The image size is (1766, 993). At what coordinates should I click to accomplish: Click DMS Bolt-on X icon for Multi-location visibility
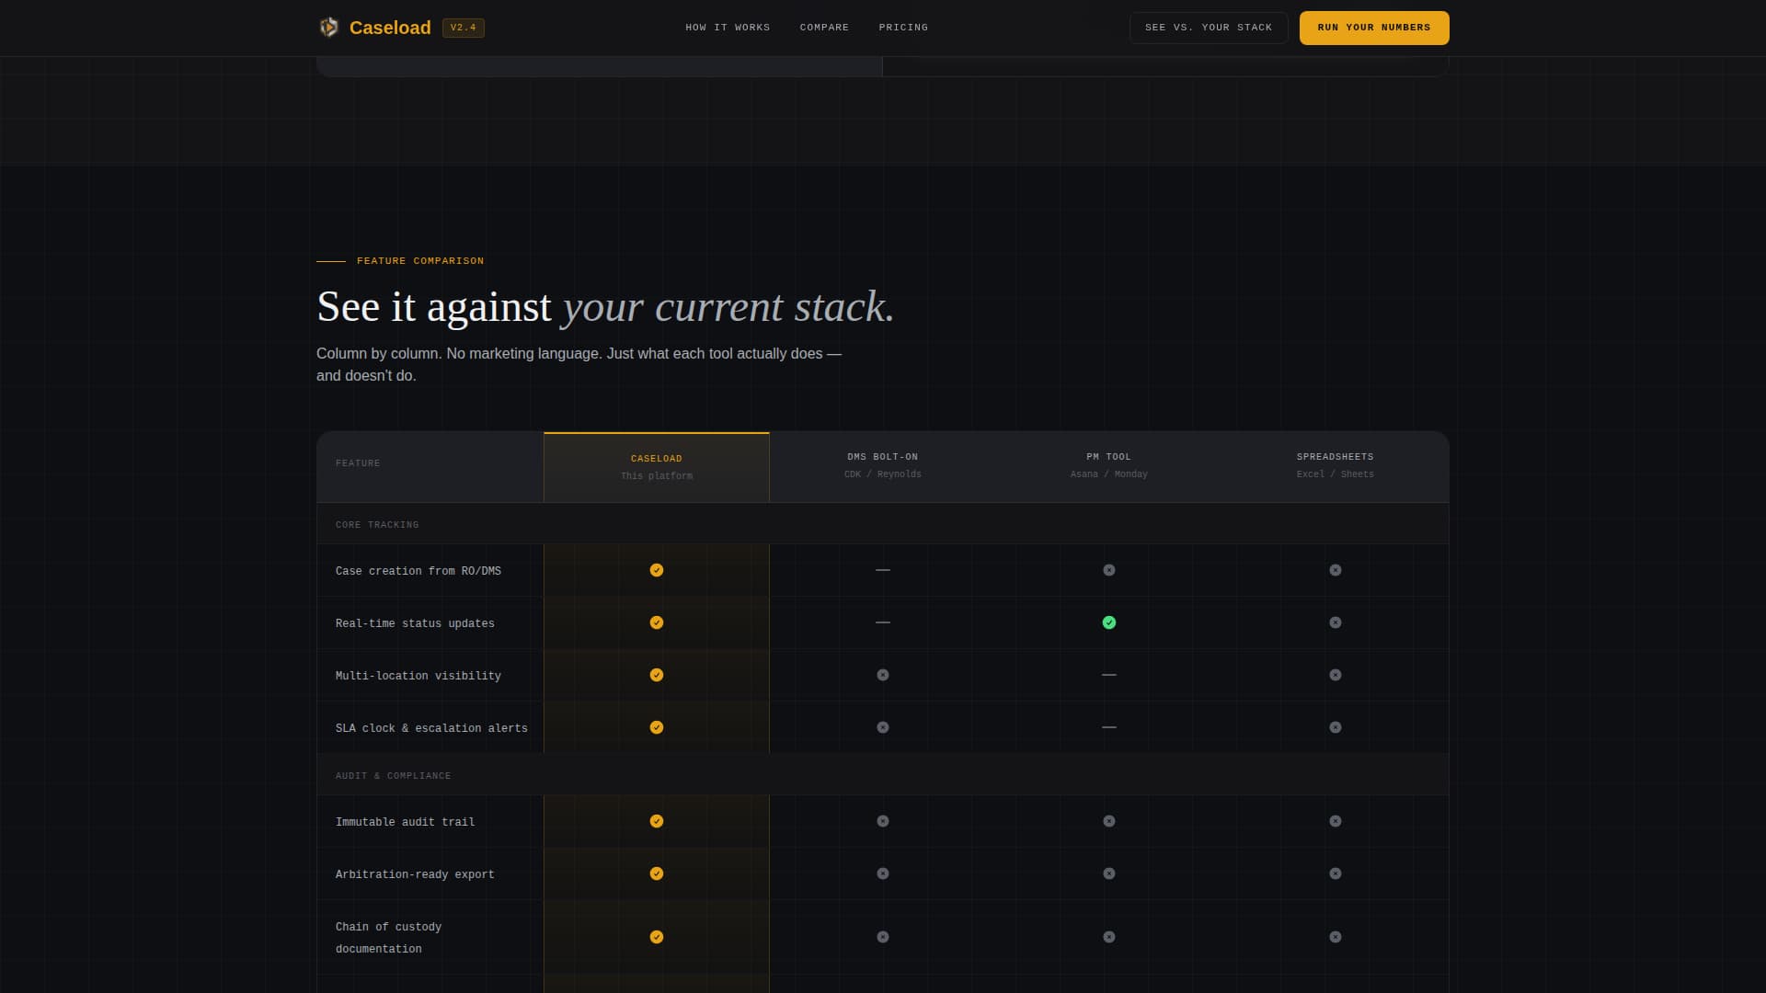click(883, 675)
